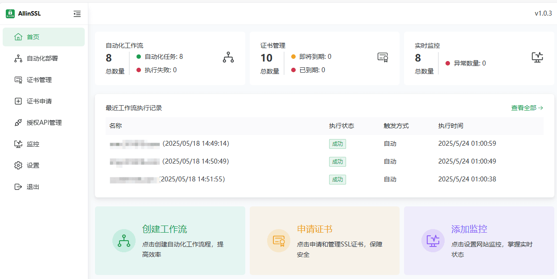Click the 申请证书 card title
The width and height of the screenshot is (557, 279).
coord(314,230)
